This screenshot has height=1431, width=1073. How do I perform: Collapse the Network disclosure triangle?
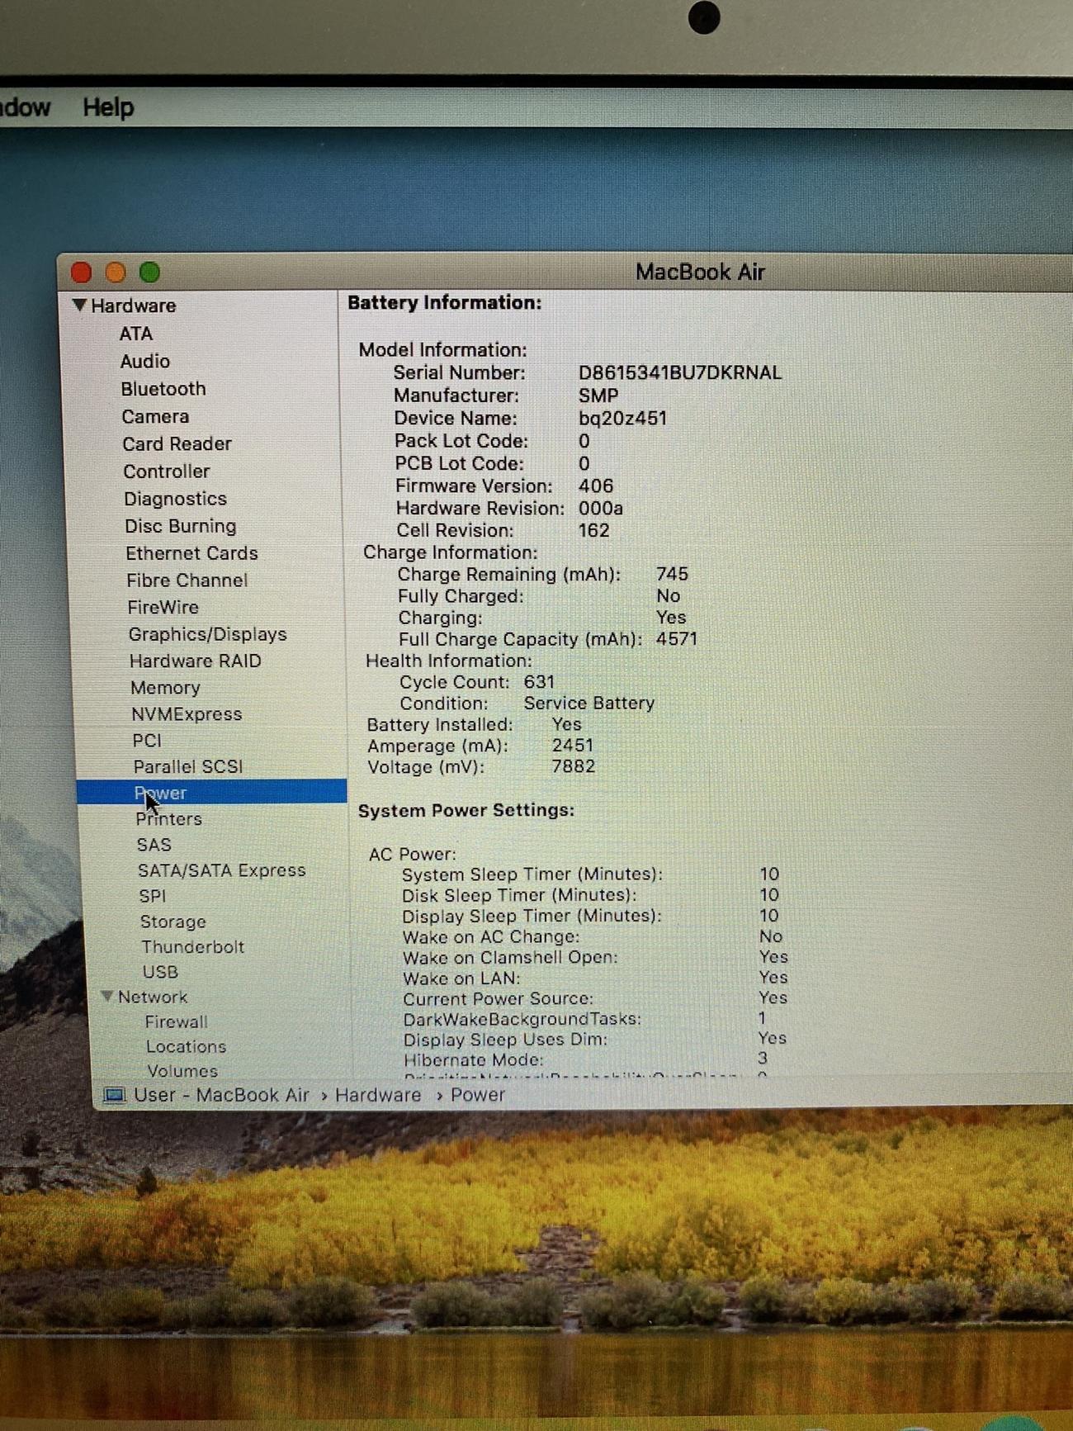[x=107, y=997]
